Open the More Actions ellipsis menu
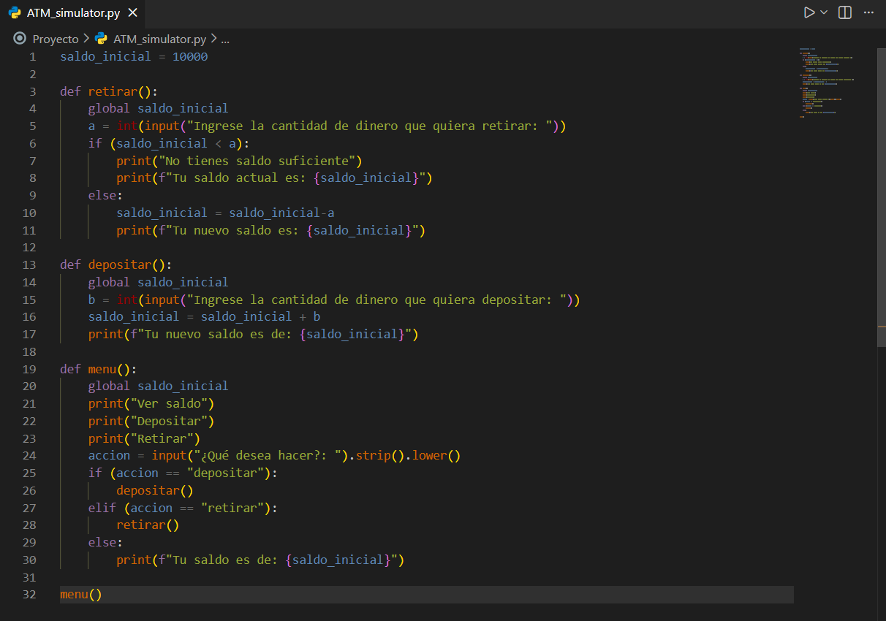This screenshot has width=886, height=621. pyautogui.click(x=868, y=12)
